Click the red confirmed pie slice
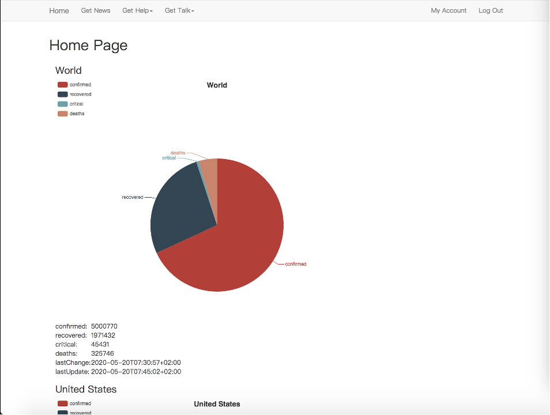 tap(242, 242)
